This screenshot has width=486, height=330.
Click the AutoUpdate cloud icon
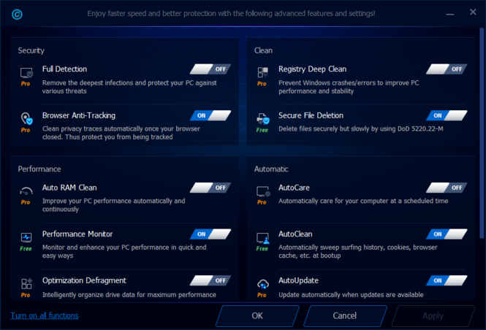click(263, 283)
